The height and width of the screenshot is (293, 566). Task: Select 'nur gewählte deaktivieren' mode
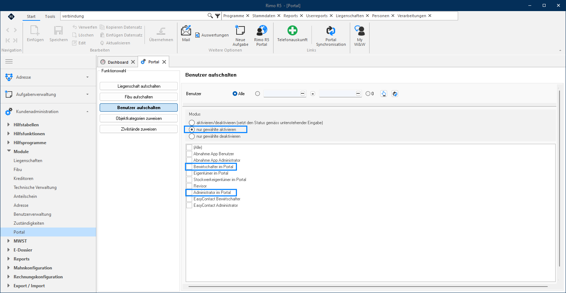tap(192, 136)
